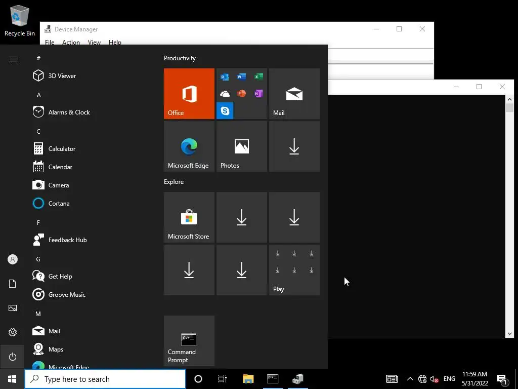Open Device Manager File menu

tap(50, 43)
